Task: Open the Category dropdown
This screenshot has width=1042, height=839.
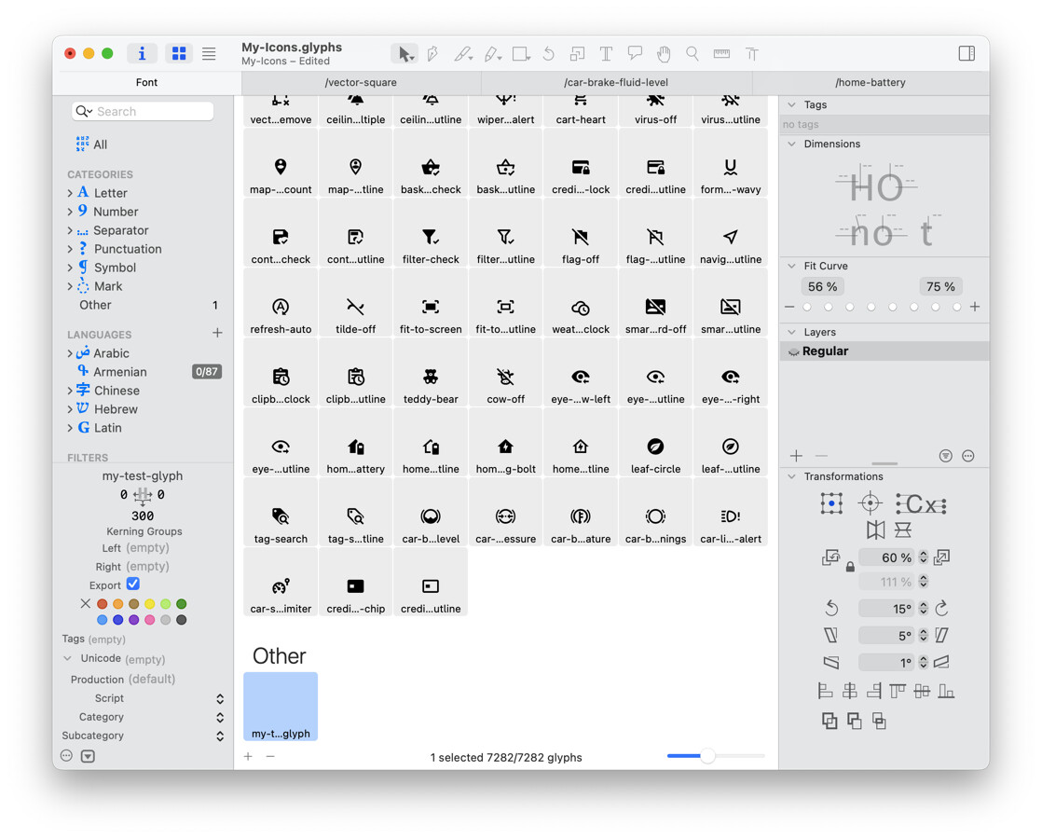Action: click(x=220, y=717)
